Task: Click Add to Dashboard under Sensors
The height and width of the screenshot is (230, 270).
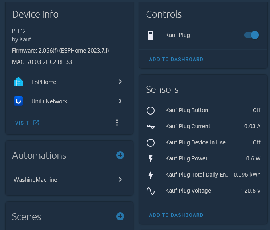Action: [176, 215]
